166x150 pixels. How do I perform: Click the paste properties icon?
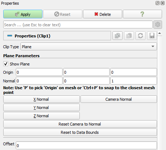click(129, 36)
